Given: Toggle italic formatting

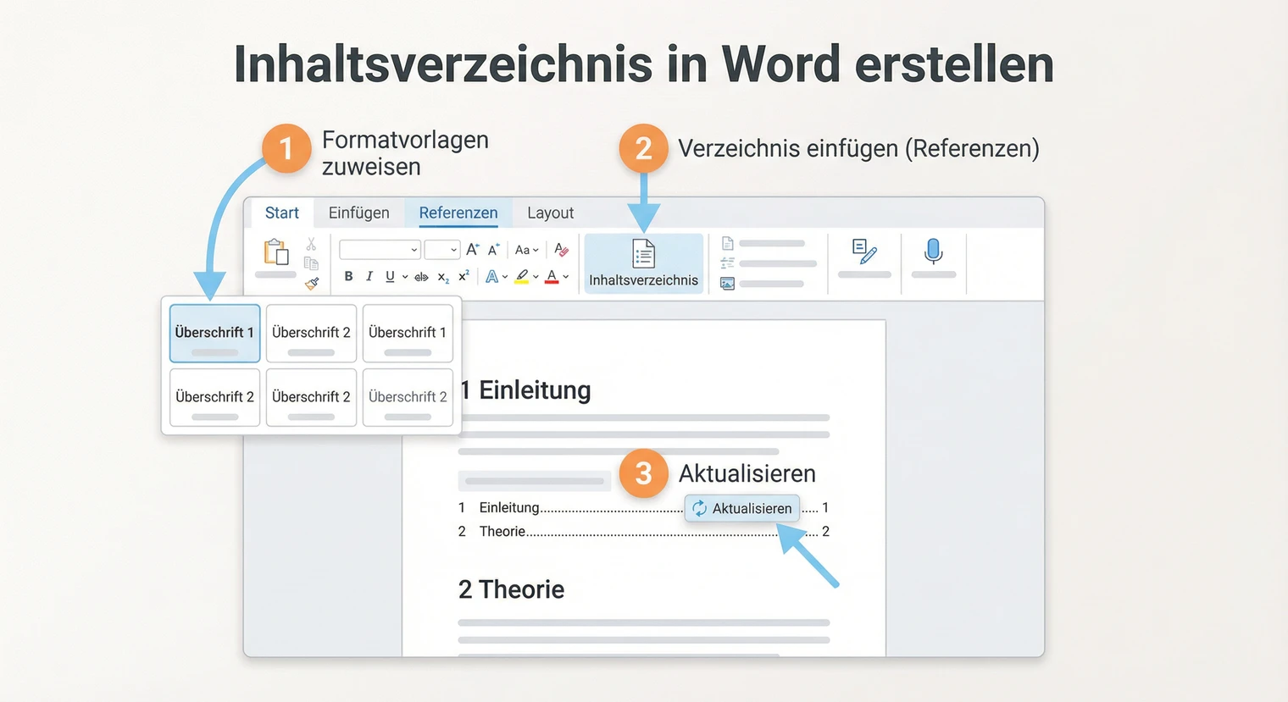Looking at the screenshot, I should (369, 276).
